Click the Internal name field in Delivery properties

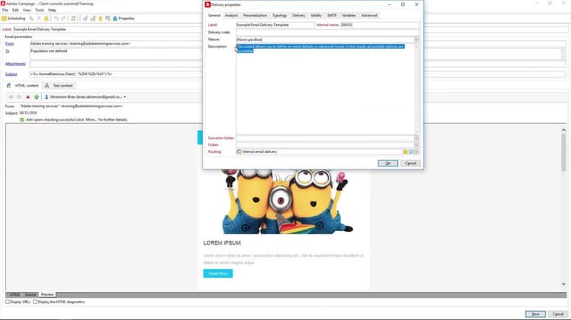pos(379,25)
